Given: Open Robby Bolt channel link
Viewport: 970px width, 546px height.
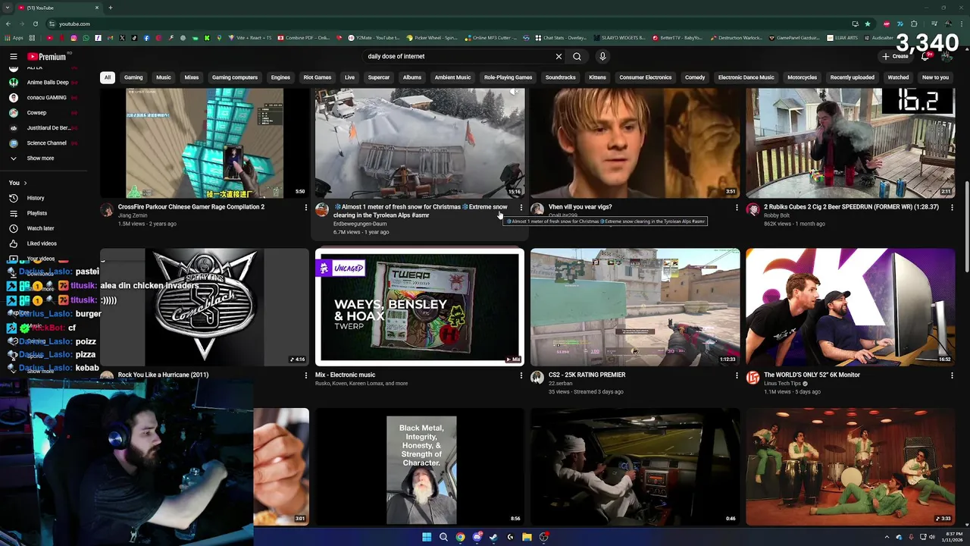Looking at the screenshot, I should [x=777, y=215].
